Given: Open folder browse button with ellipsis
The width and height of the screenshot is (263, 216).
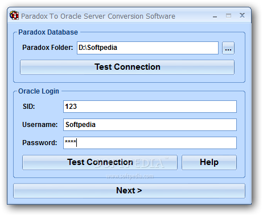Looking at the screenshot, I should coord(228,48).
